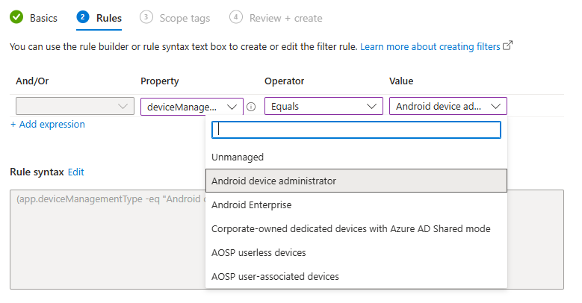Screen dimensions: 582x303
Task: Click Edit next to Rule syntax
Action: point(75,172)
